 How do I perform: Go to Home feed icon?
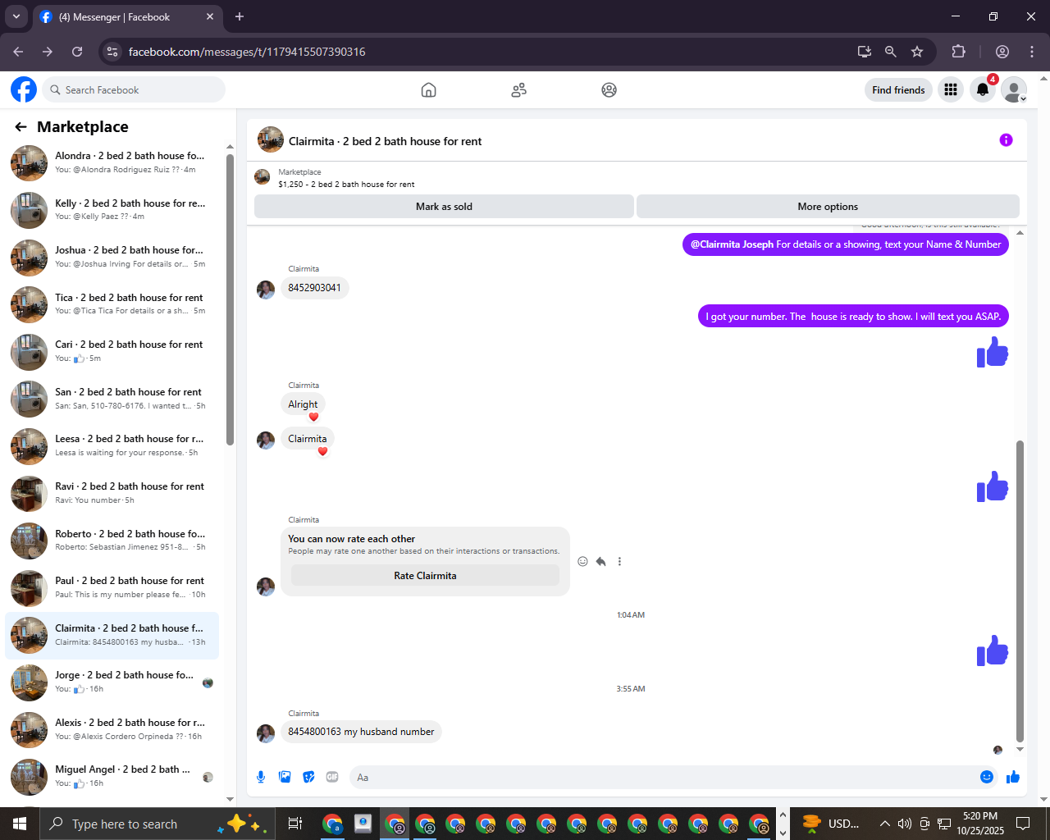428,90
